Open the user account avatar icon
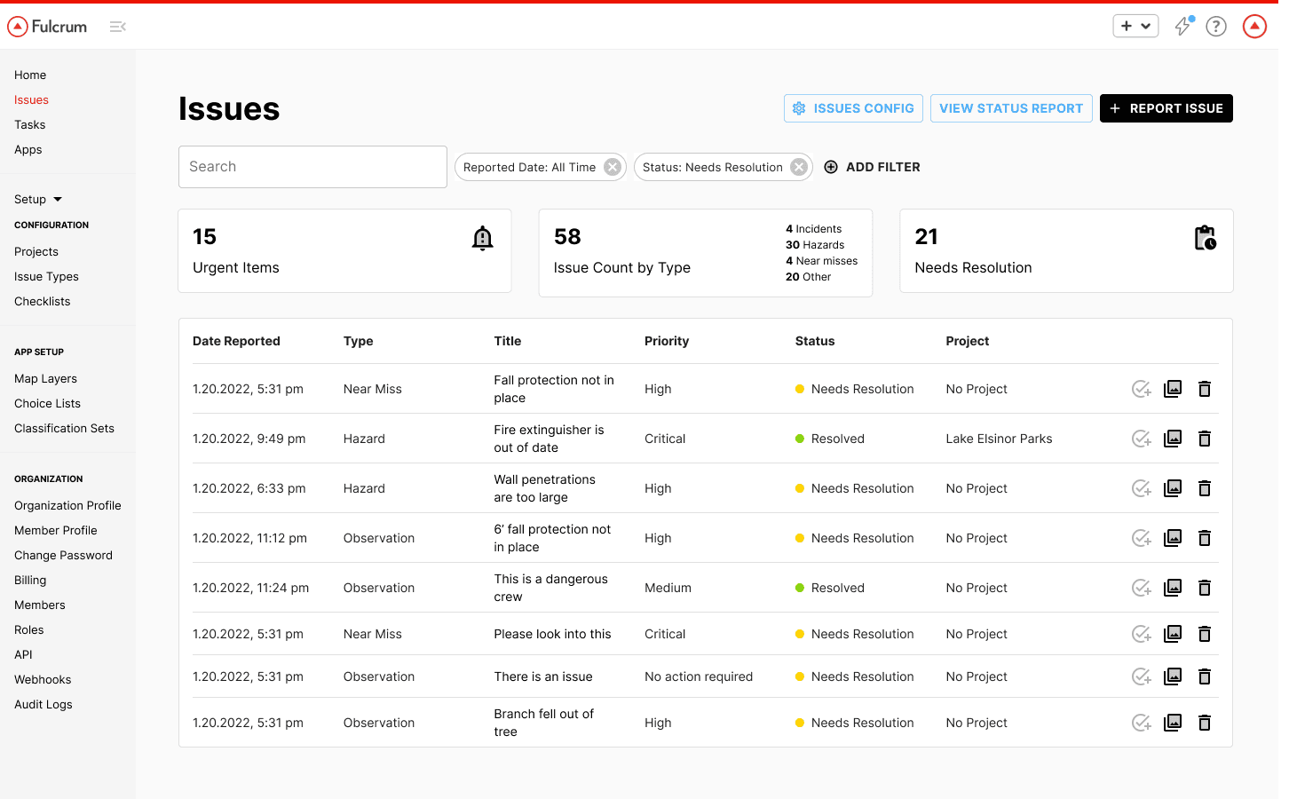1289x799 pixels. pyautogui.click(x=1254, y=27)
